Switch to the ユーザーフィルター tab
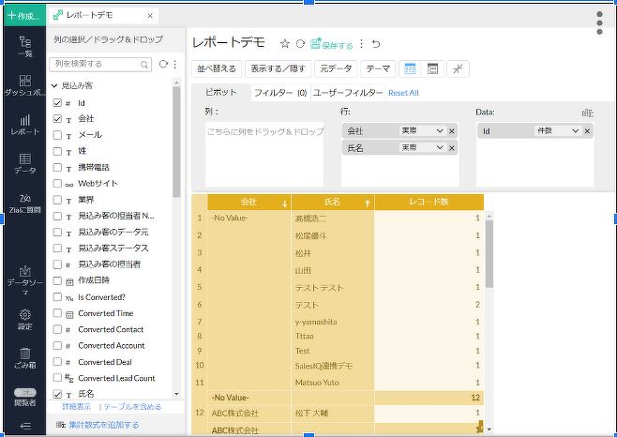 click(347, 93)
